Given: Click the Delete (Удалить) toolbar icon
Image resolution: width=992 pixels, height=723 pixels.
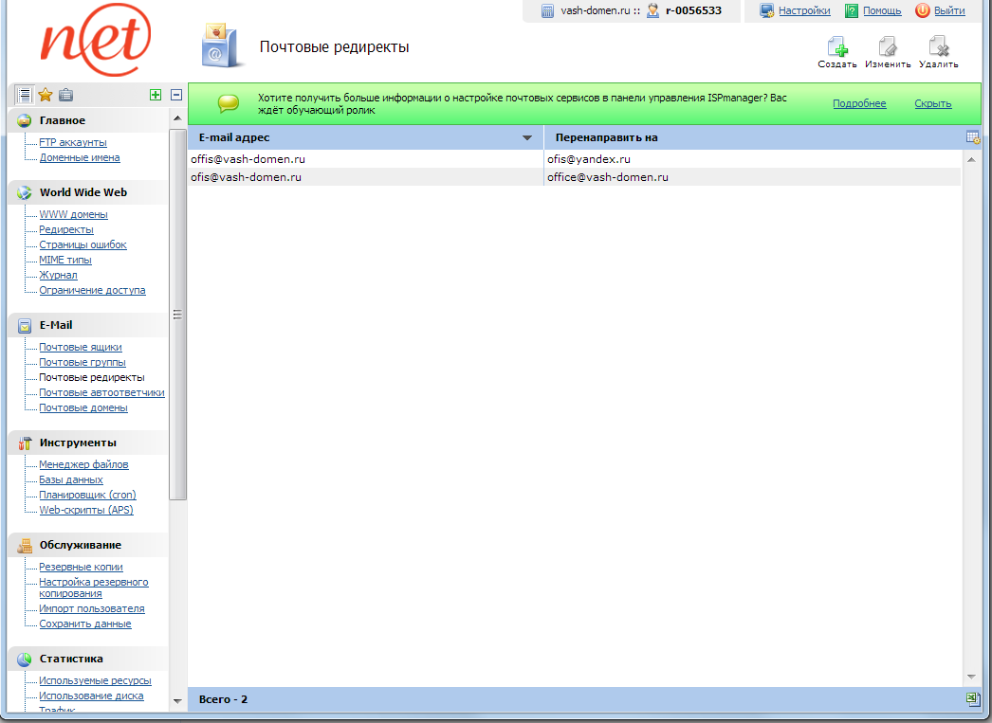Looking at the screenshot, I should point(938,49).
